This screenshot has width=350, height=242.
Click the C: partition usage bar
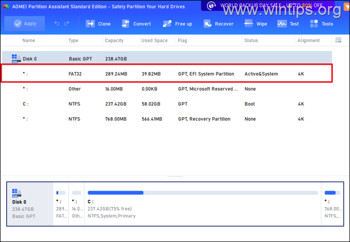pos(202,193)
